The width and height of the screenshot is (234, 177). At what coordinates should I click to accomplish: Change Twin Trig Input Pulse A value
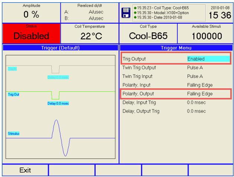tap(195, 76)
